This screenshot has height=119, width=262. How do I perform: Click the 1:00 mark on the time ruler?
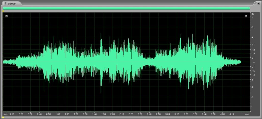pyautogui.click(x=58, y=114)
